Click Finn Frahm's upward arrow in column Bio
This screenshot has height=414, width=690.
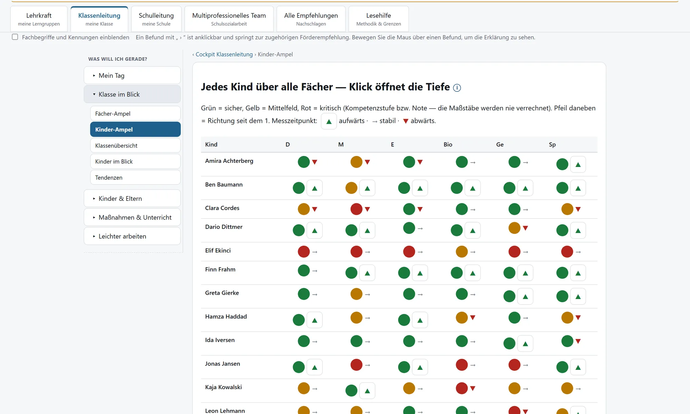pyautogui.click(x=473, y=273)
